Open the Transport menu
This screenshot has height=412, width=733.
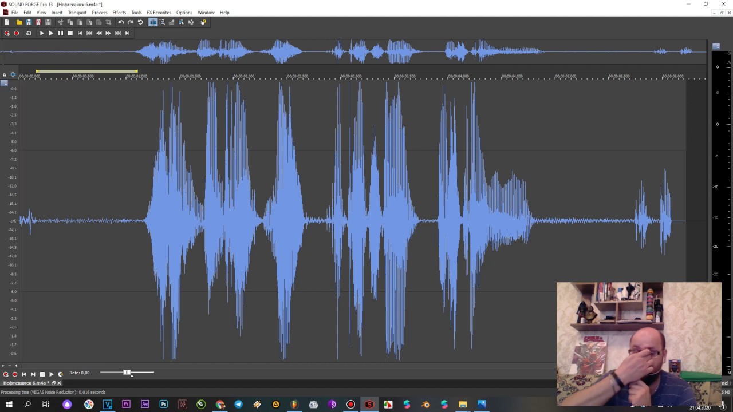[x=77, y=13]
